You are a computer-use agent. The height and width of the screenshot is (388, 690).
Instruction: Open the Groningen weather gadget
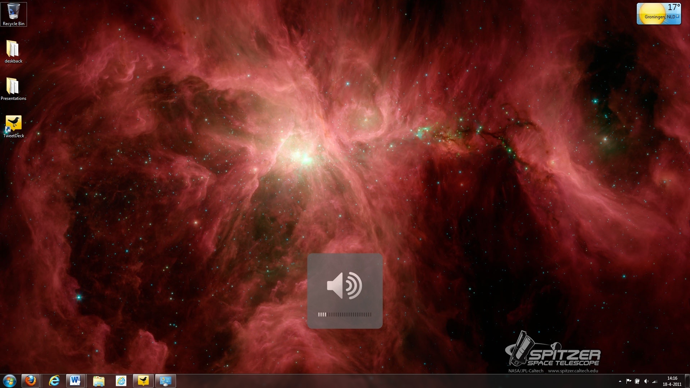point(659,14)
